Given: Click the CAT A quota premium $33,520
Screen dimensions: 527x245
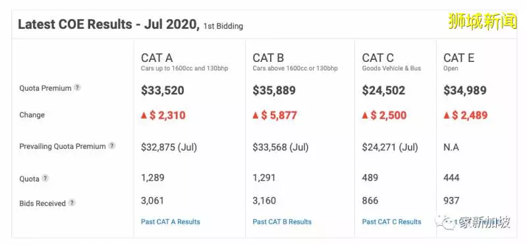Looking at the screenshot, I should tap(163, 90).
